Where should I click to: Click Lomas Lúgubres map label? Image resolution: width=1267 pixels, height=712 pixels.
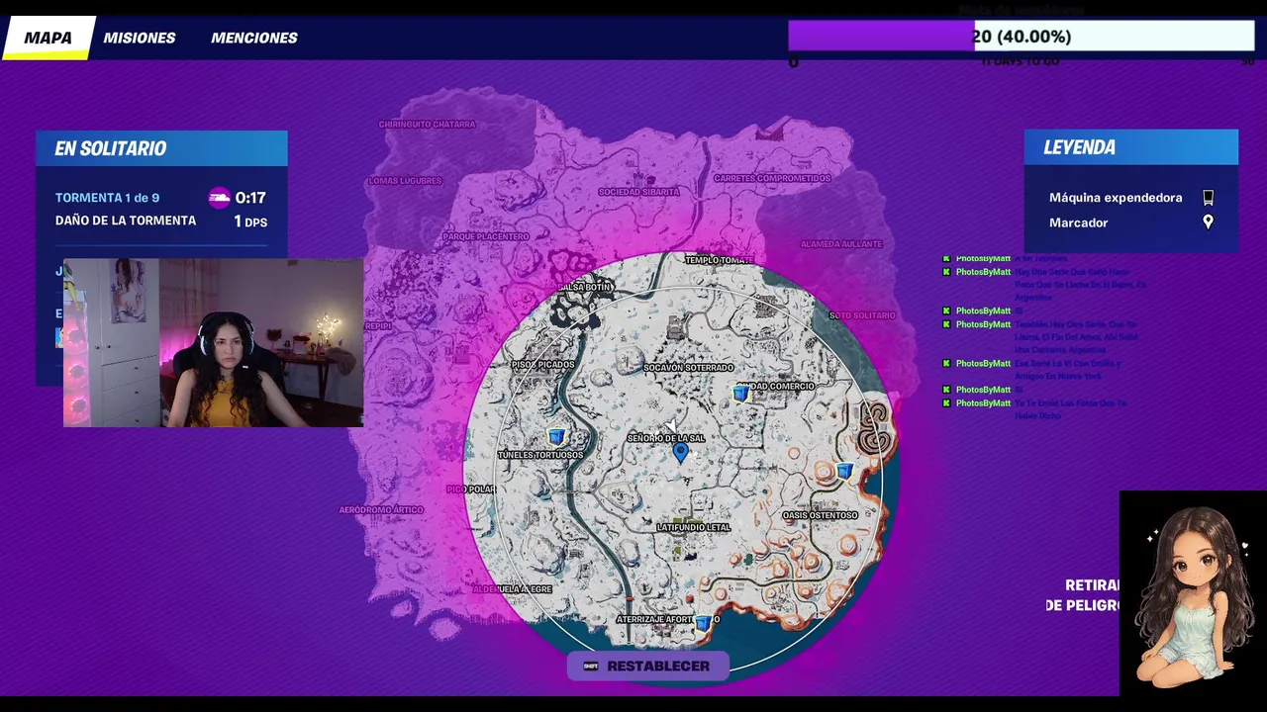(405, 181)
